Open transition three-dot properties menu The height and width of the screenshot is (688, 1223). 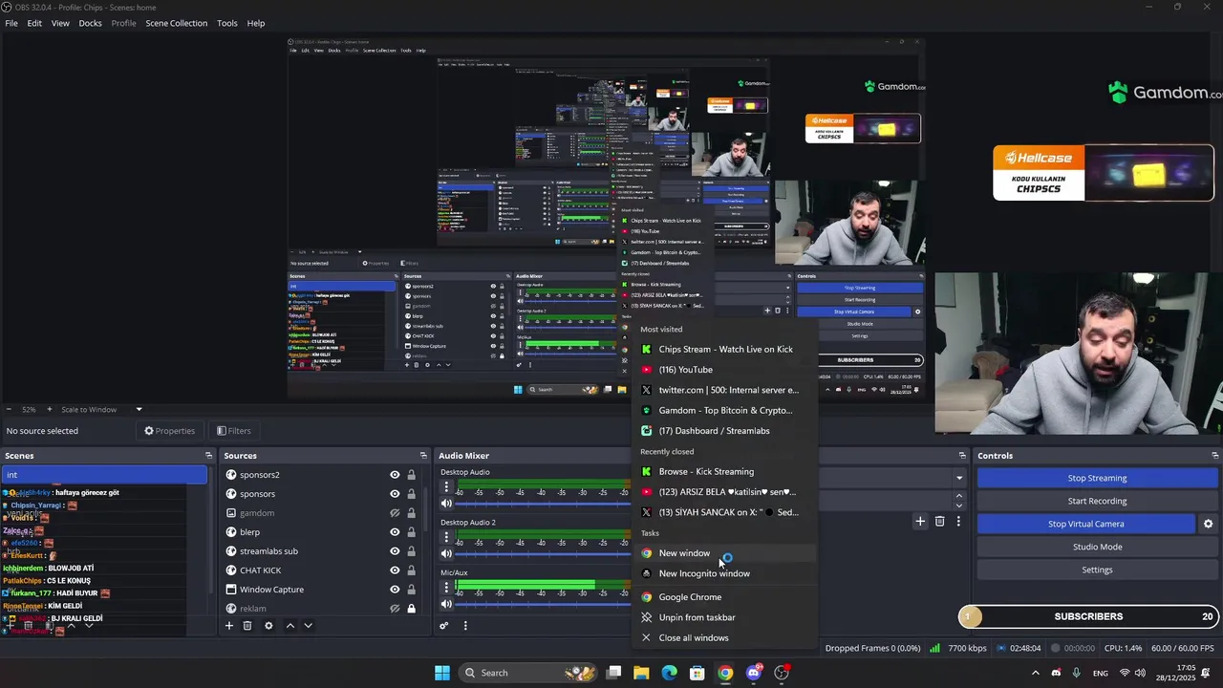(958, 521)
